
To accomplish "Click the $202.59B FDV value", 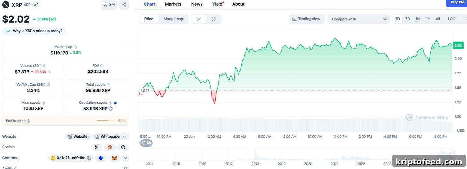I will (x=98, y=72).
